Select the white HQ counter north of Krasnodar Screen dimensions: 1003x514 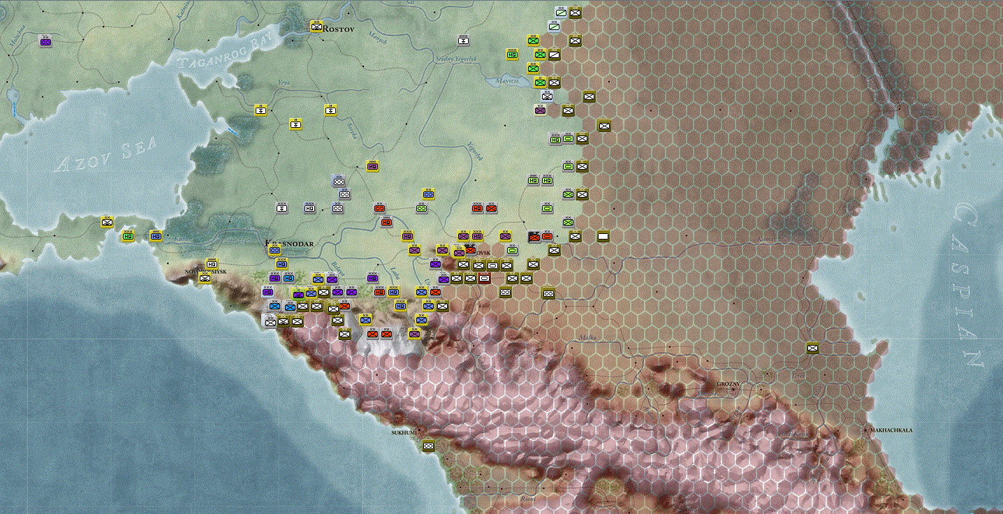[x=309, y=208]
